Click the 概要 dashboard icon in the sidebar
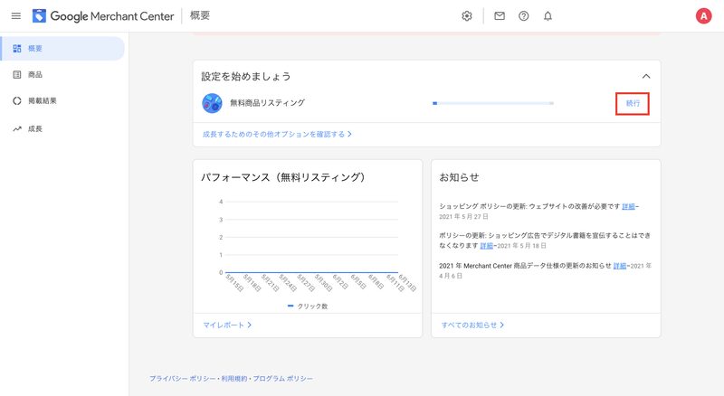This screenshot has width=724, height=396. tap(17, 49)
